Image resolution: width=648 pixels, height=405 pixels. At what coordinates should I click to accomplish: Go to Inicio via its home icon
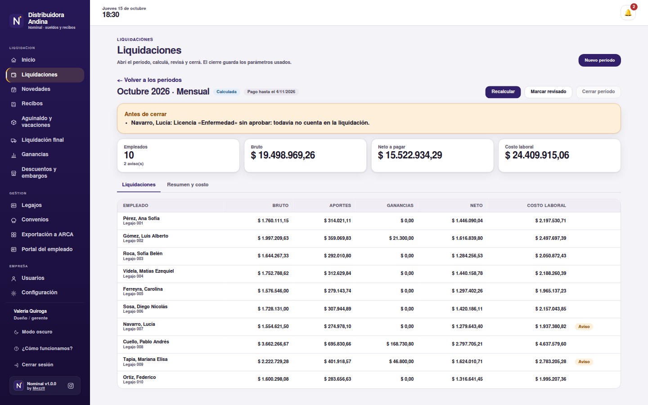coord(13,60)
